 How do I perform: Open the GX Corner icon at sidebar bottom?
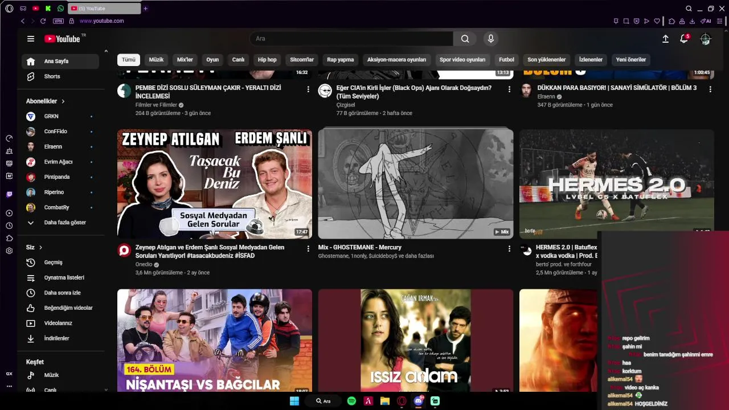[9, 374]
